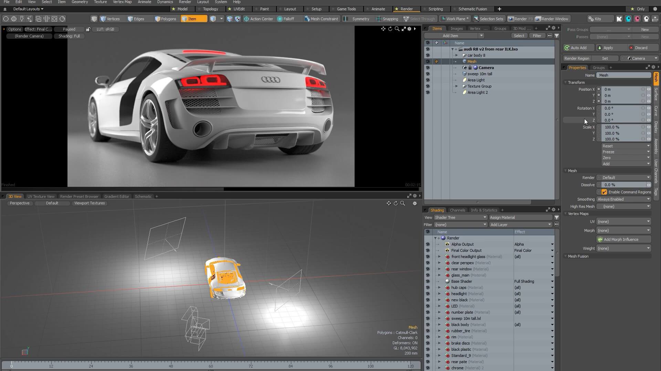Activate Item selection mode
This screenshot has width=661, height=371.
coord(194,19)
